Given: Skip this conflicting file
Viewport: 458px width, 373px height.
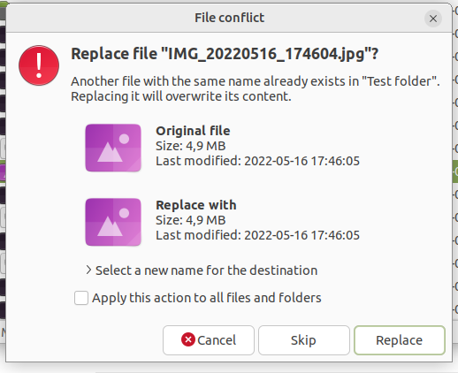Looking at the screenshot, I should point(304,340).
